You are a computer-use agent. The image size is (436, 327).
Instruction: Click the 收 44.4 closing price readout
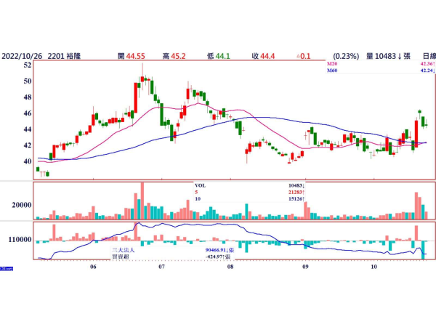coord(263,56)
